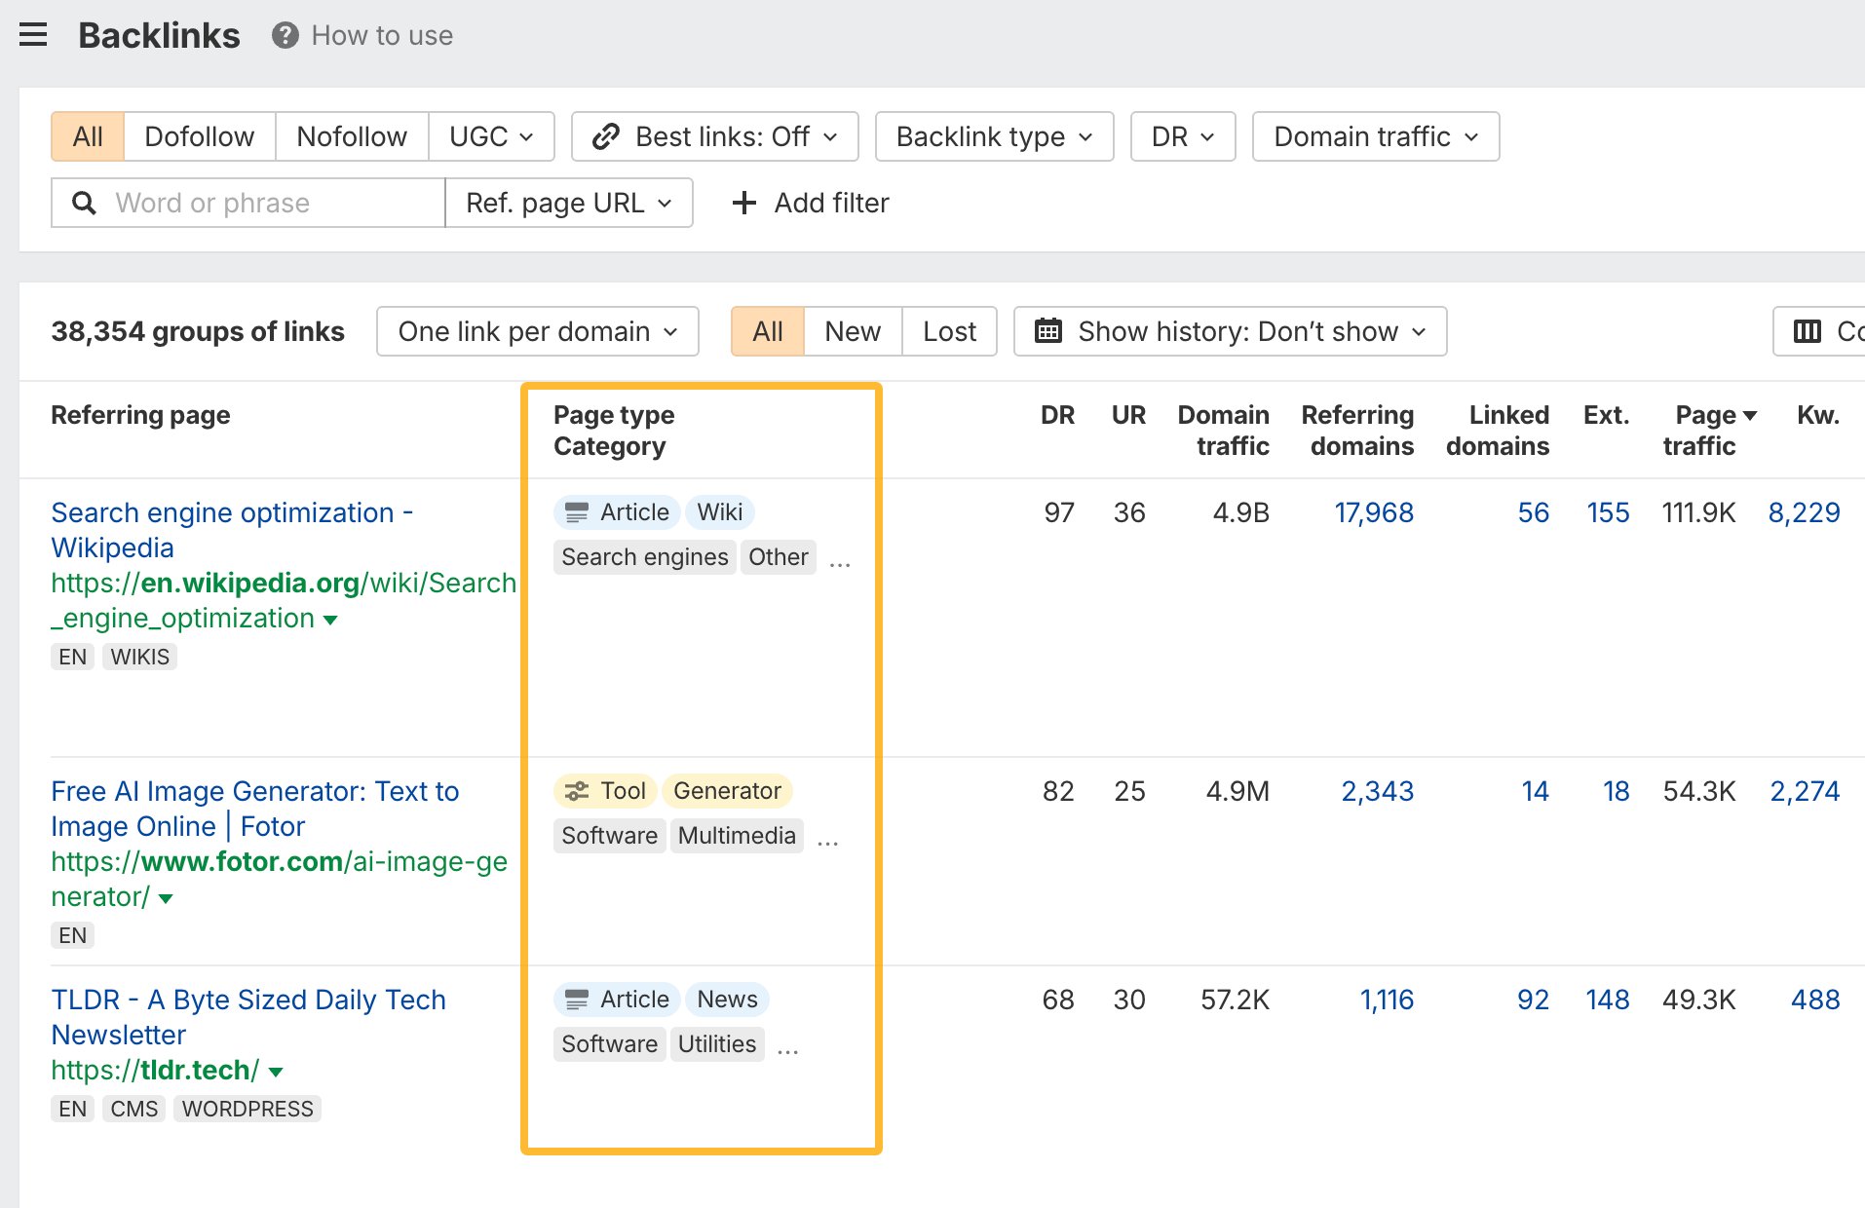Click the calendar icon in Show history
The height and width of the screenshot is (1208, 1865).
pos(1048,331)
